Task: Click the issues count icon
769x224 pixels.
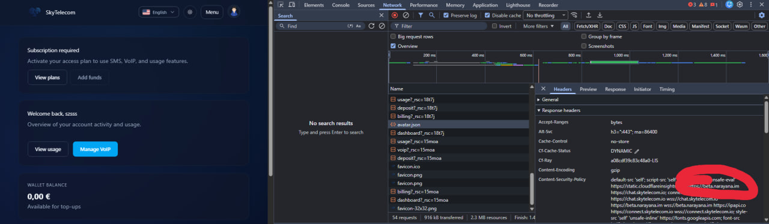Action: pos(714,5)
